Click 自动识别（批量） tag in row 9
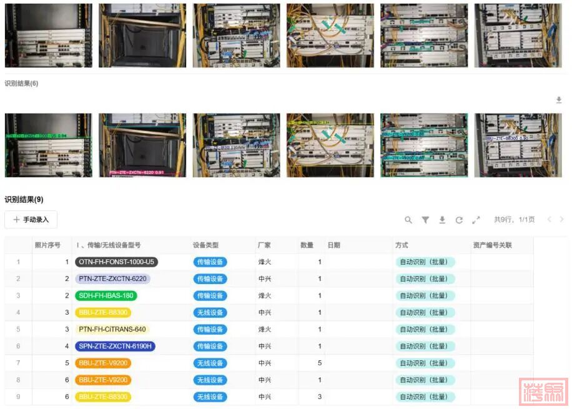 425,397
